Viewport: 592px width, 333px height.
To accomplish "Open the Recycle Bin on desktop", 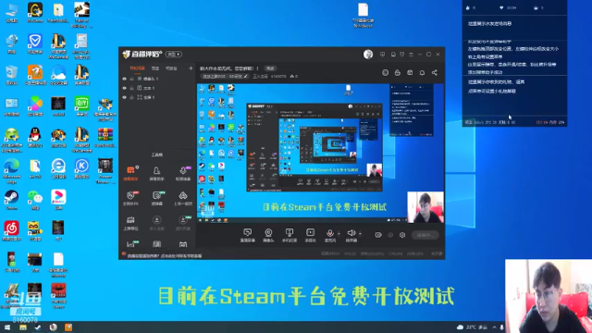I will [x=11, y=74].
